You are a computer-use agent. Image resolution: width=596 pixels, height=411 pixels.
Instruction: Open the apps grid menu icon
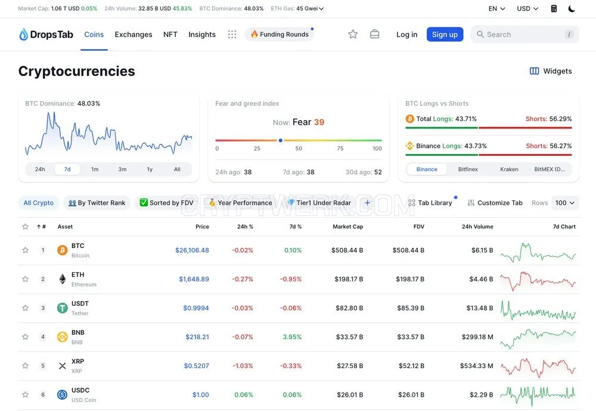point(232,34)
